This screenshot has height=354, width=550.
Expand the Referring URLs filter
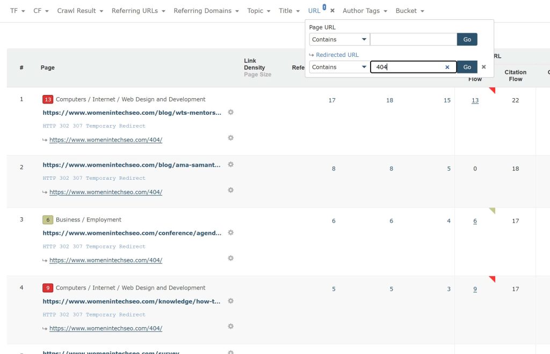click(138, 11)
